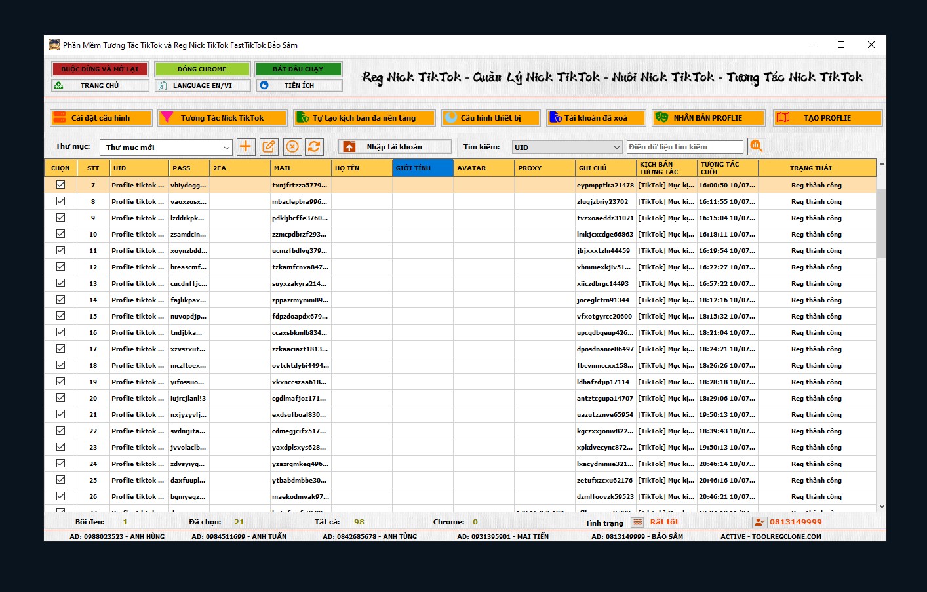Open the UID search type dropdown

pos(616,148)
